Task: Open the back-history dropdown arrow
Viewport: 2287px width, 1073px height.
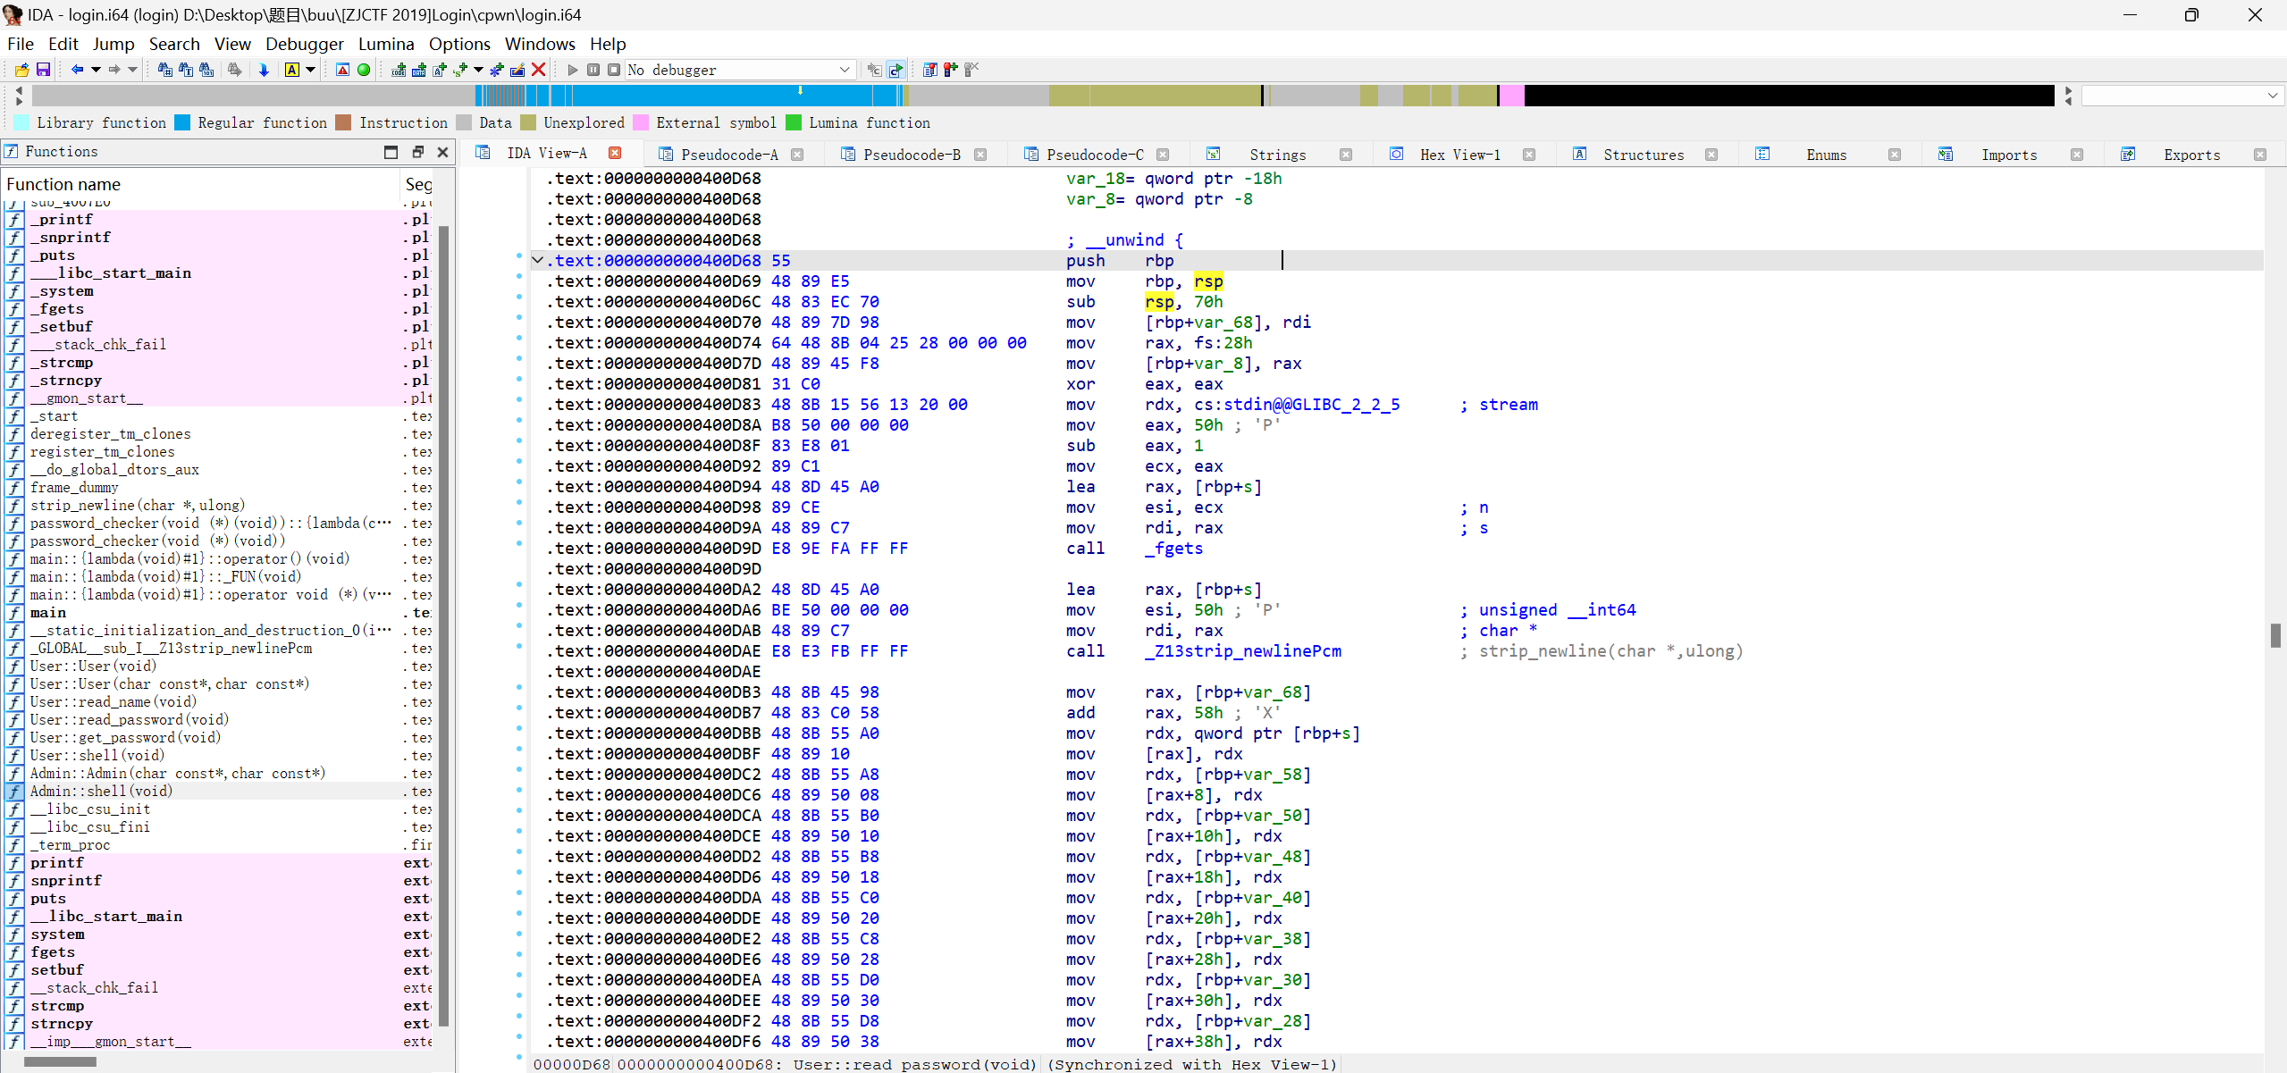Action: [96, 70]
